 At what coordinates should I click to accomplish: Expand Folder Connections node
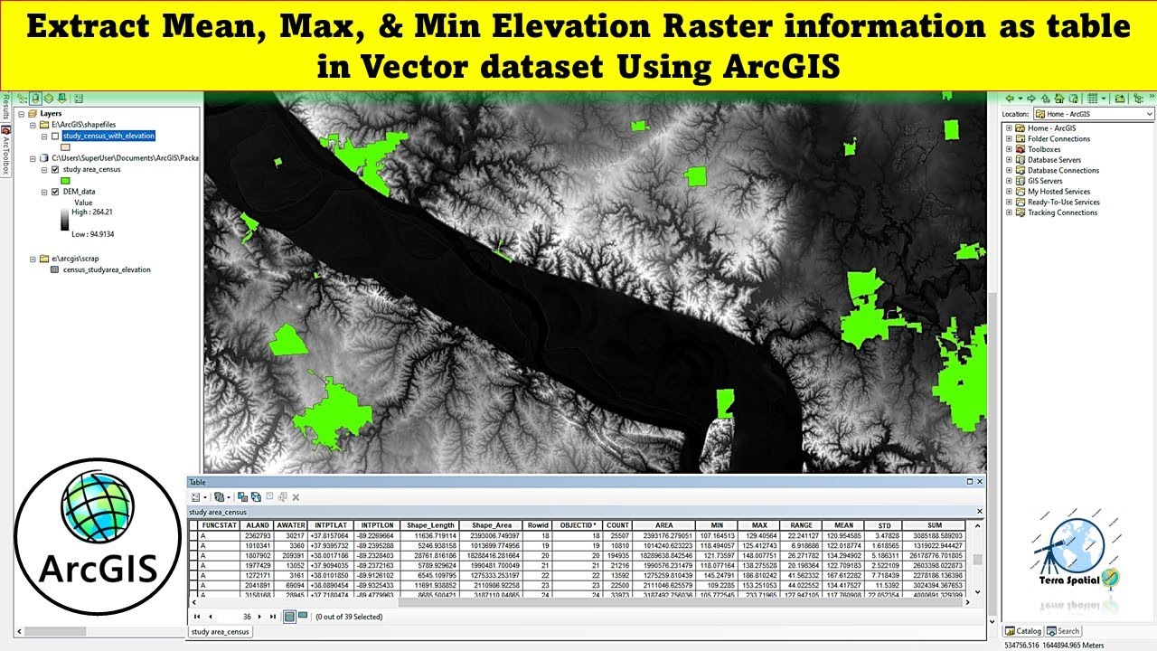[x=1009, y=139]
